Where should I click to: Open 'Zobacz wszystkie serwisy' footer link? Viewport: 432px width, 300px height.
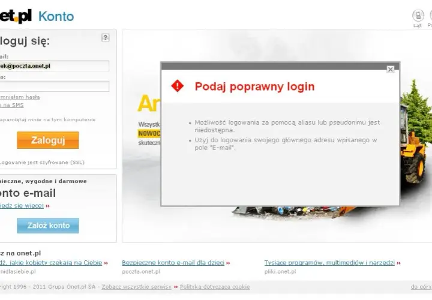(x=136, y=287)
